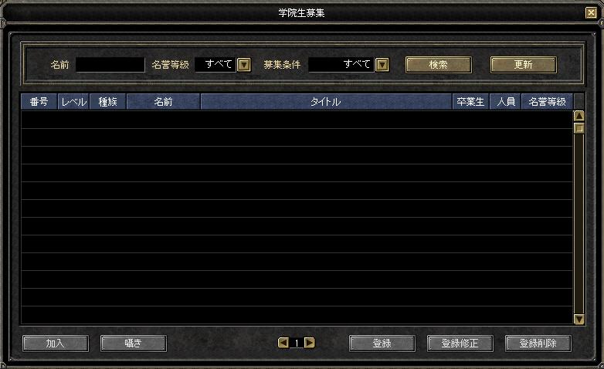Click the 更新 refresh button

[x=524, y=65]
